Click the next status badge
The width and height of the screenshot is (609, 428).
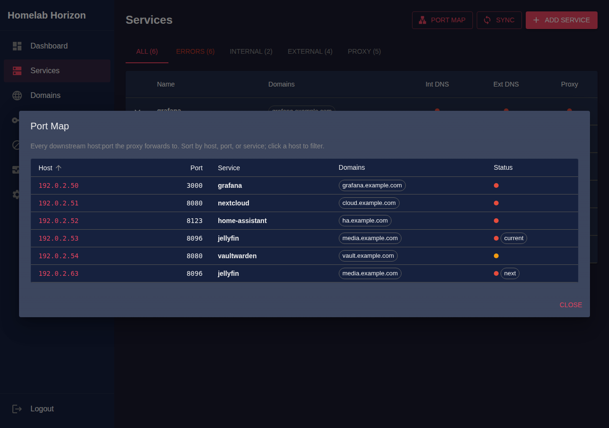pos(510,273)
